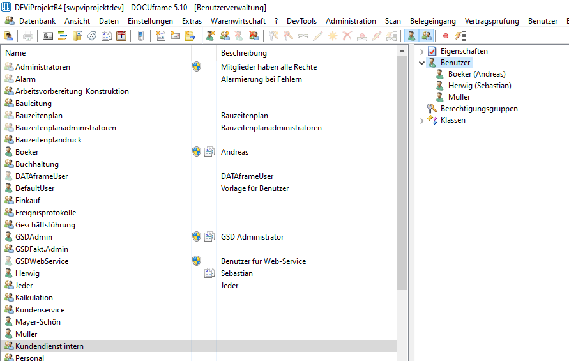Select the Alarm group row

click(199, 79)
